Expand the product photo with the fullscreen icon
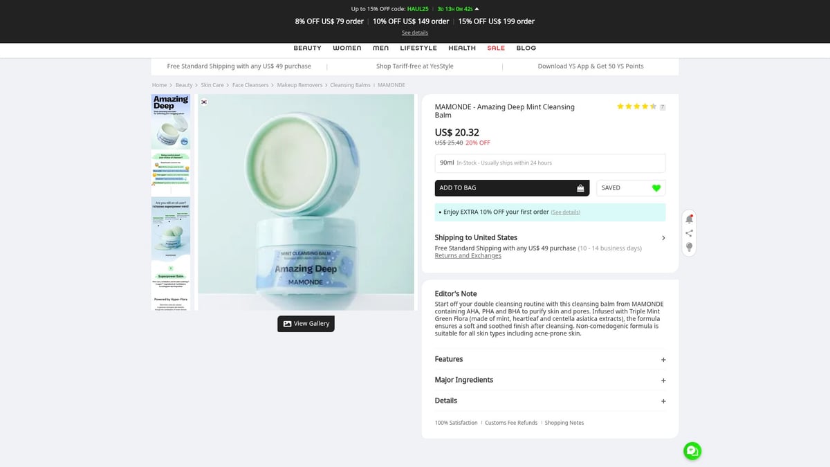830x467 pixels. click(204, 102)
